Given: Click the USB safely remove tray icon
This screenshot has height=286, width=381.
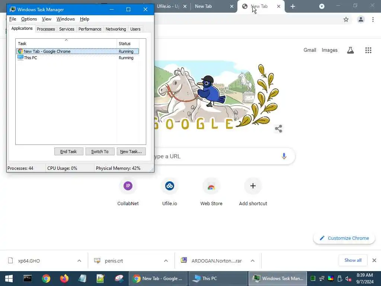Looking at the screenshot, I should 340,279.
